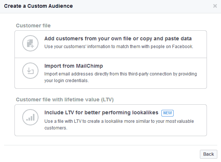This screenshot has width=221, height=162.
Task: Click 'Import email addresses directly' description text
Action: coord(121,77)
